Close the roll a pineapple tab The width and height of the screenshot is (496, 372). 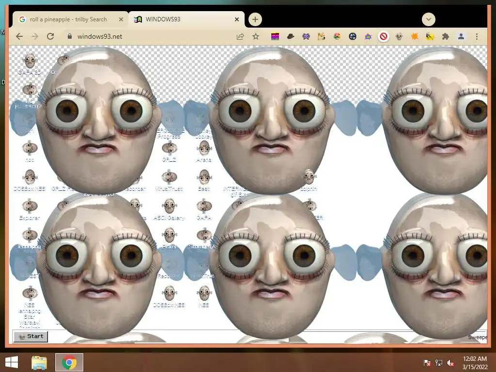[121, 19]
